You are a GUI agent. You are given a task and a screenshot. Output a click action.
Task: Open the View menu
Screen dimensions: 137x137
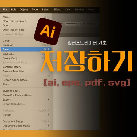tap(67, 10)
